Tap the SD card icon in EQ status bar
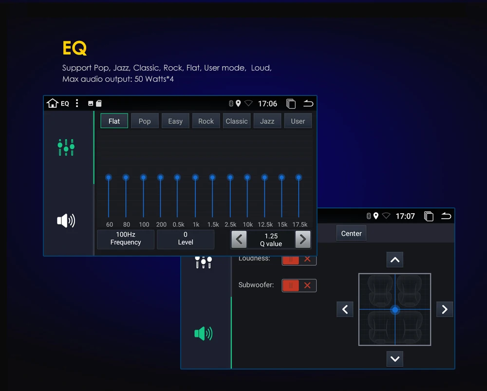This screenshot has width=487, height=391. click(99, 103)
